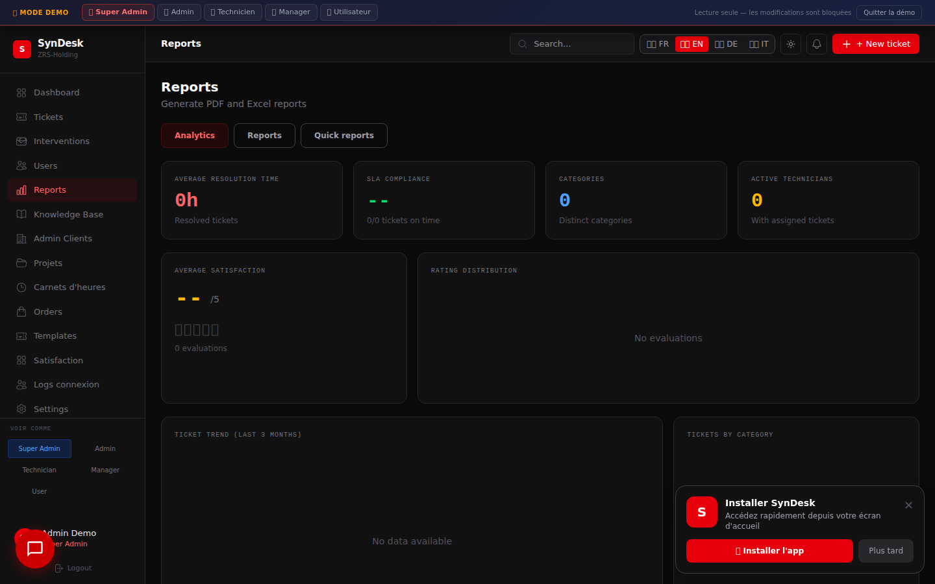Open the chat bubble widget
Image resolution: width=935 pixels, height=584 pixels.
click(x=35, y=549)
